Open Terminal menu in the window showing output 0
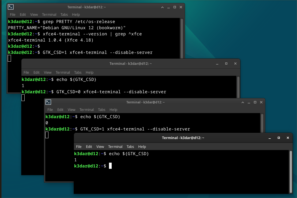Viewport: 297px width, 198px height. [87, 110]
